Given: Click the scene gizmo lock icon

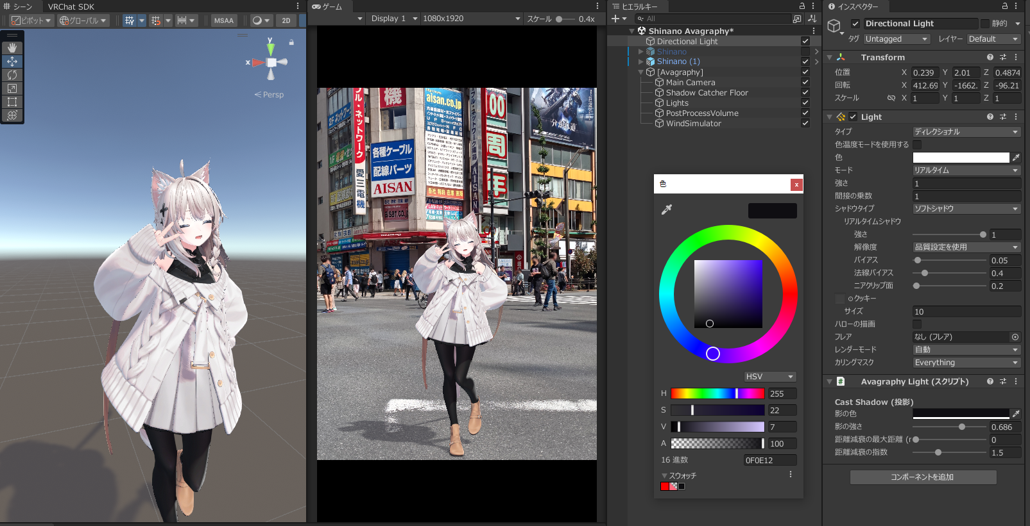Looking at the screenshot, I should [x=291, y=42].
